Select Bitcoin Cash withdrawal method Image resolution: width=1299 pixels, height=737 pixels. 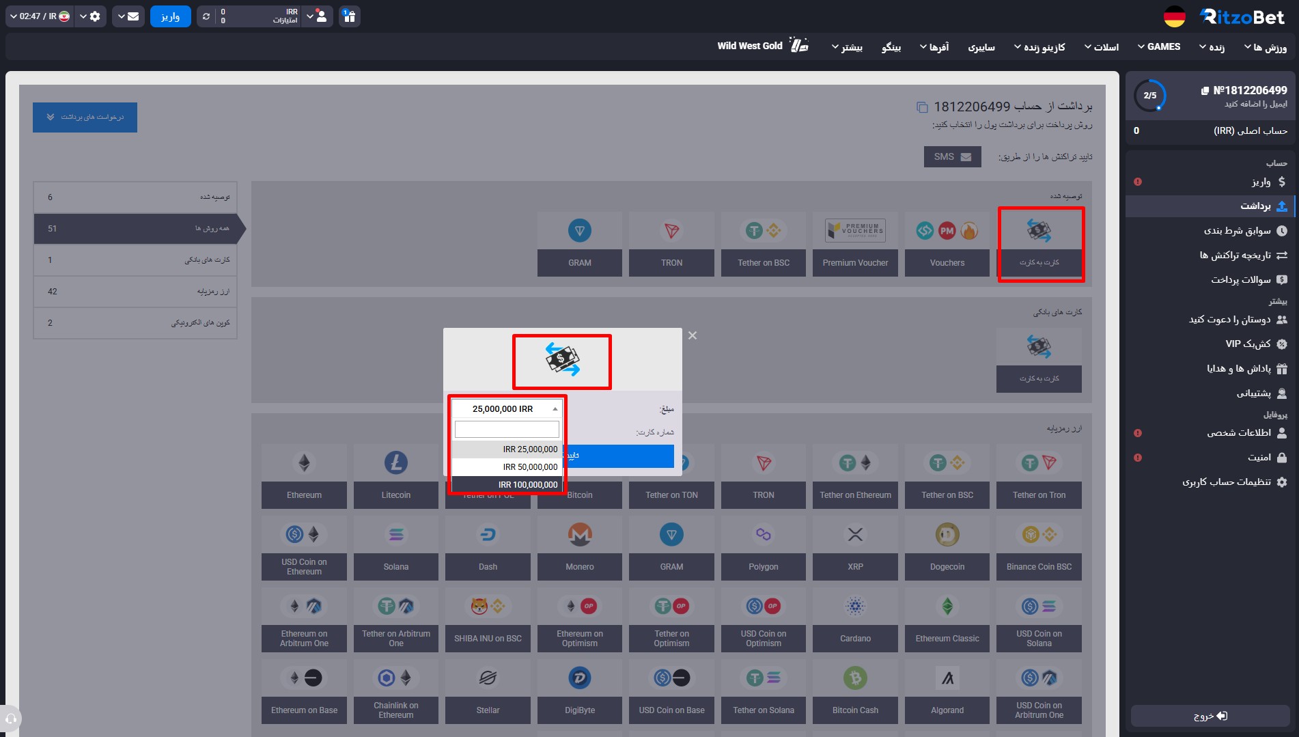point(855,692)
